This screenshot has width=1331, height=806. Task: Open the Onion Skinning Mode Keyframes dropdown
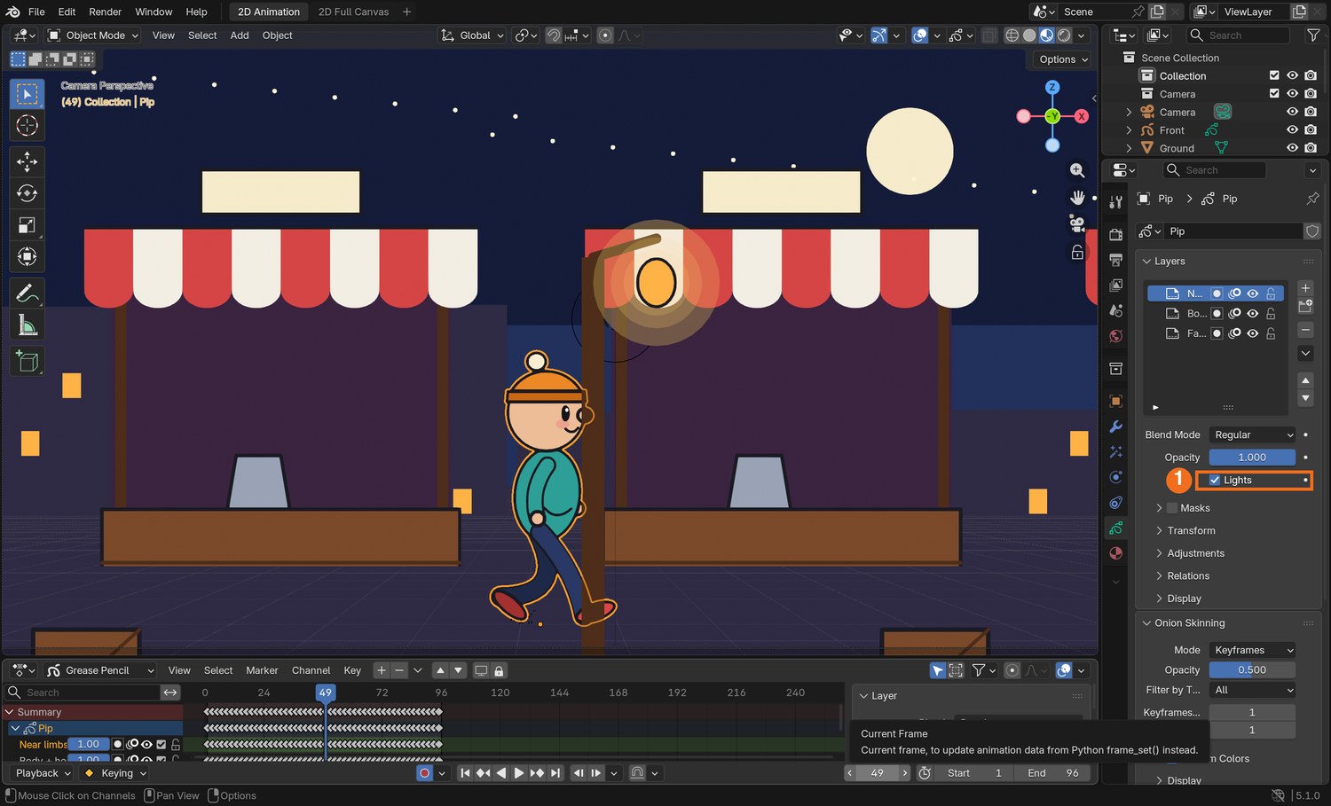[x=1252, y=650]
